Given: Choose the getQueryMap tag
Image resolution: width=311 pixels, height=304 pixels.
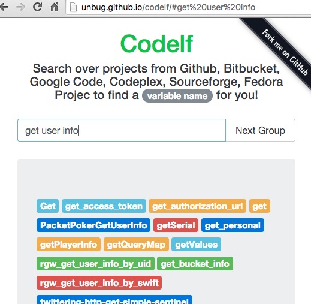Looking at the screenshot, I should click(x=136, y=245).
